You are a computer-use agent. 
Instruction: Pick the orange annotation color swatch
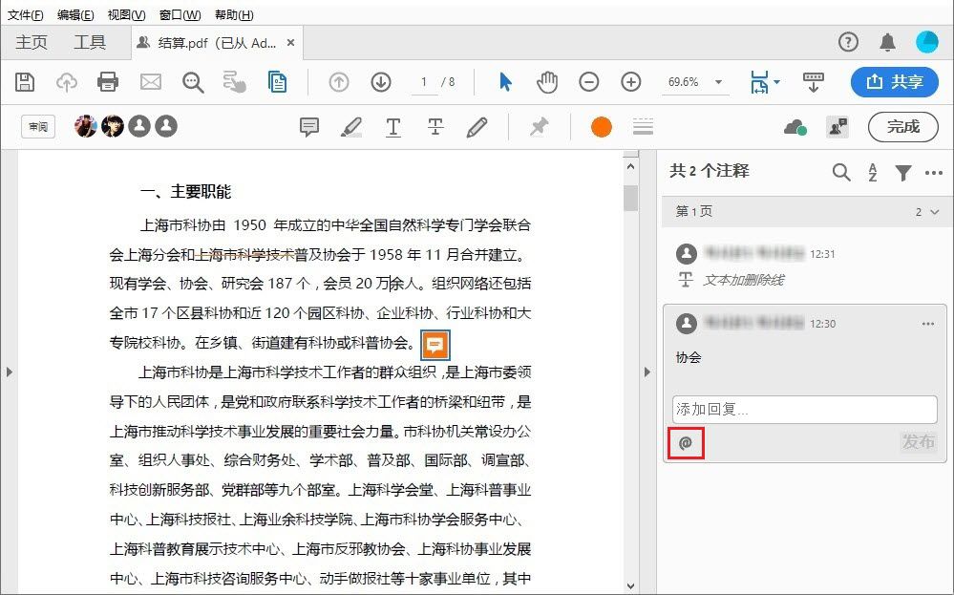point(601,125)
